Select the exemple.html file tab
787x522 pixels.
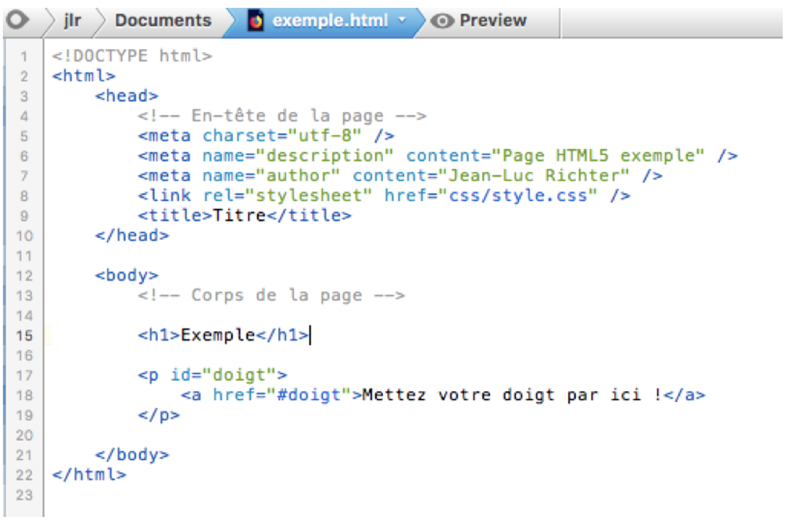tap(329, 21)
